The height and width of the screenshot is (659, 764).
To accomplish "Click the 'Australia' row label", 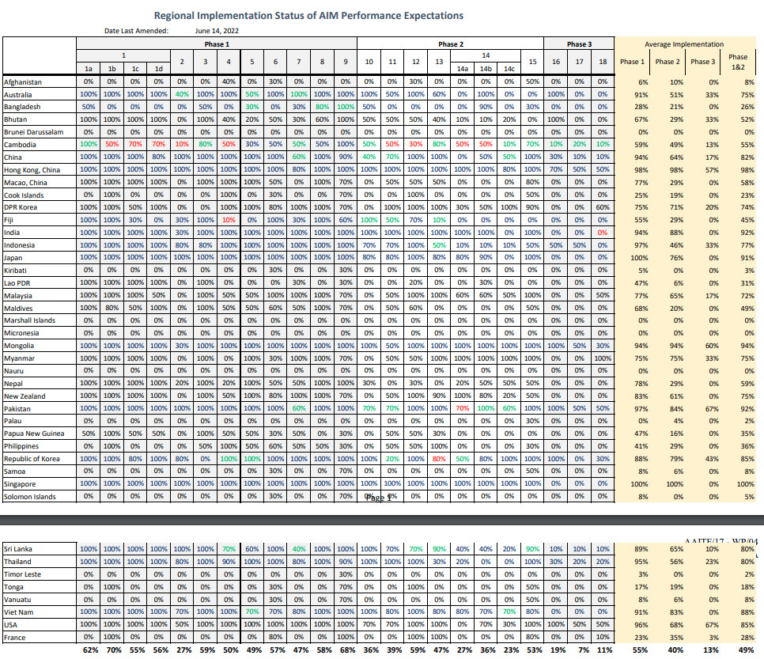I will (18, 95).
